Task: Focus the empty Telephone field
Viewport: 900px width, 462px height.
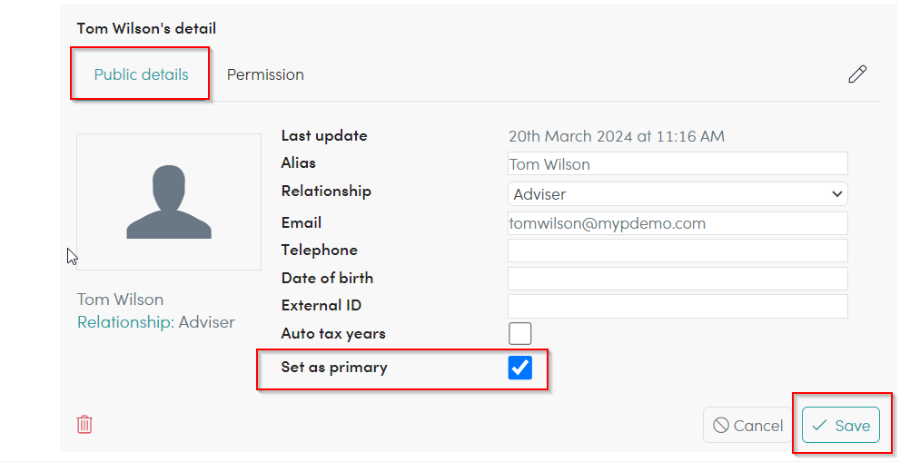Action: 677,251
